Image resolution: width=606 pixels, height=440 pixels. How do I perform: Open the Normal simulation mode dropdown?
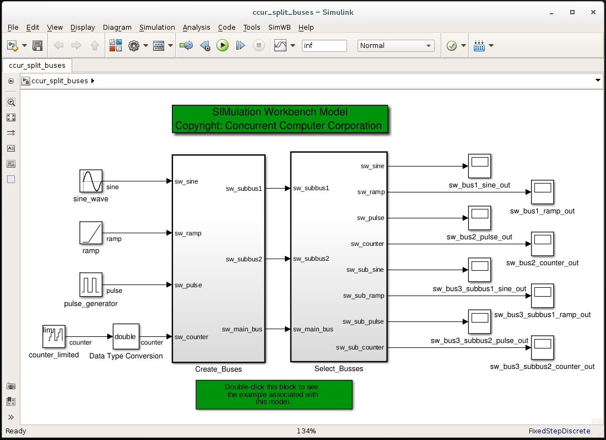(396, 46)
